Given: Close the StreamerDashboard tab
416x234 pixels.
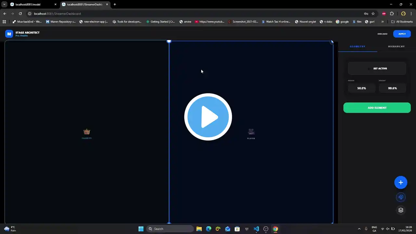Looking at the screenshot, I should point(107,5).
